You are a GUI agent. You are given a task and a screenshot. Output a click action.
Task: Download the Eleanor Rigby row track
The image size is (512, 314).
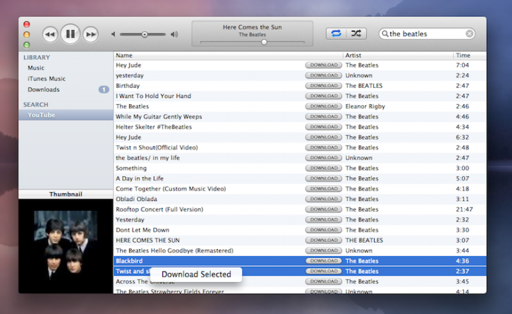324,106
